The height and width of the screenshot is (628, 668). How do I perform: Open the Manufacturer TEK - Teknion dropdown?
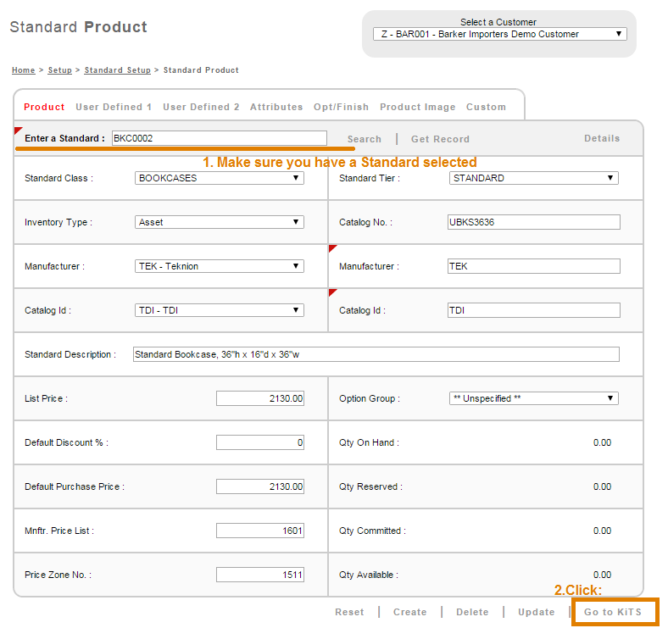[220, 266]
